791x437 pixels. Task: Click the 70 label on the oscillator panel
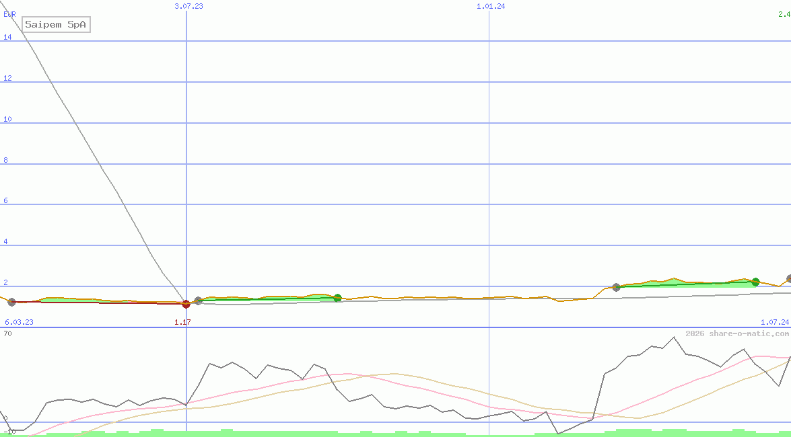click(x=7, y=333)
